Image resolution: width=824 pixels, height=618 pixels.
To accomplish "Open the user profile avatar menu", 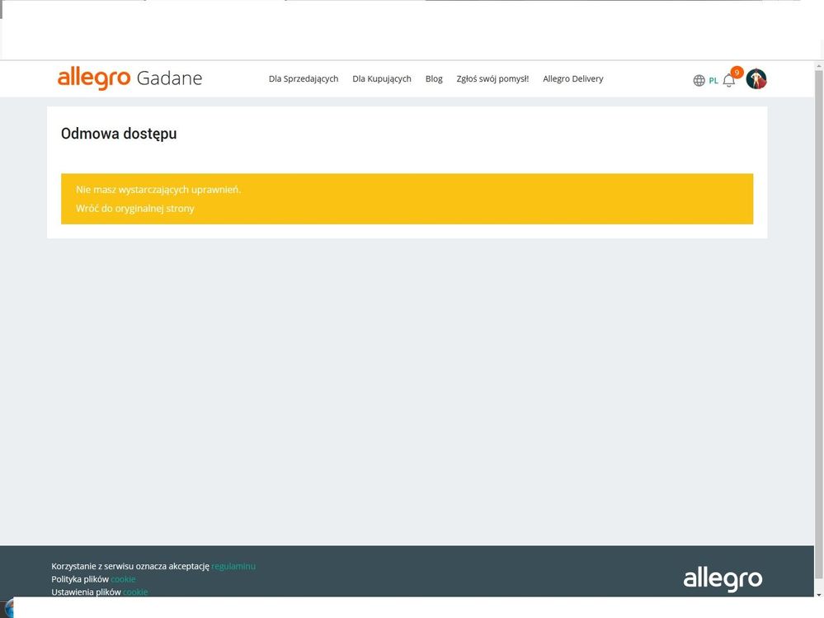I will click(x=756, y=79).
